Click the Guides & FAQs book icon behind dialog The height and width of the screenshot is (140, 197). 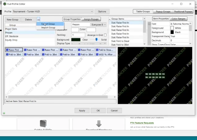(43, 124)
